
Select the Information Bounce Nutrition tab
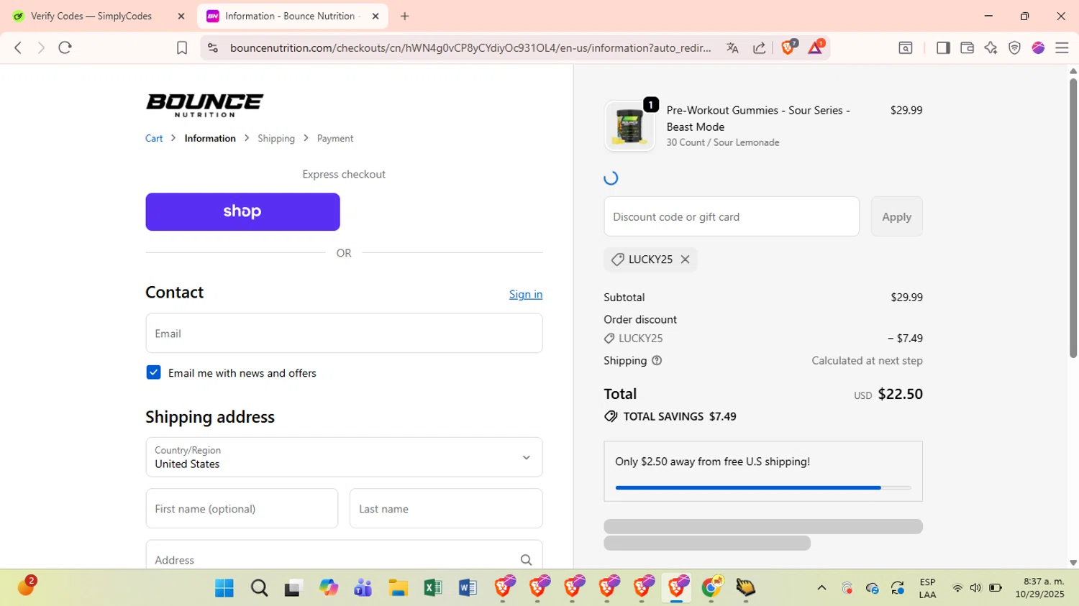[x=293, y=16]
